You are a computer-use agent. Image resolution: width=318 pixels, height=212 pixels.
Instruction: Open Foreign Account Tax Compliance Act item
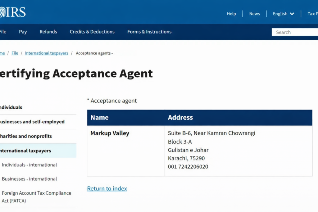[x=36, y=197]
